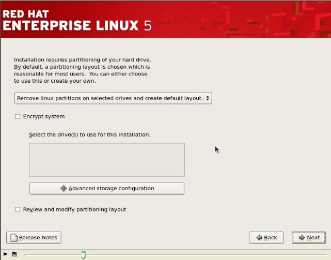Click the Next button
Screen dimensions: 331x260
(x=309, y=238)
